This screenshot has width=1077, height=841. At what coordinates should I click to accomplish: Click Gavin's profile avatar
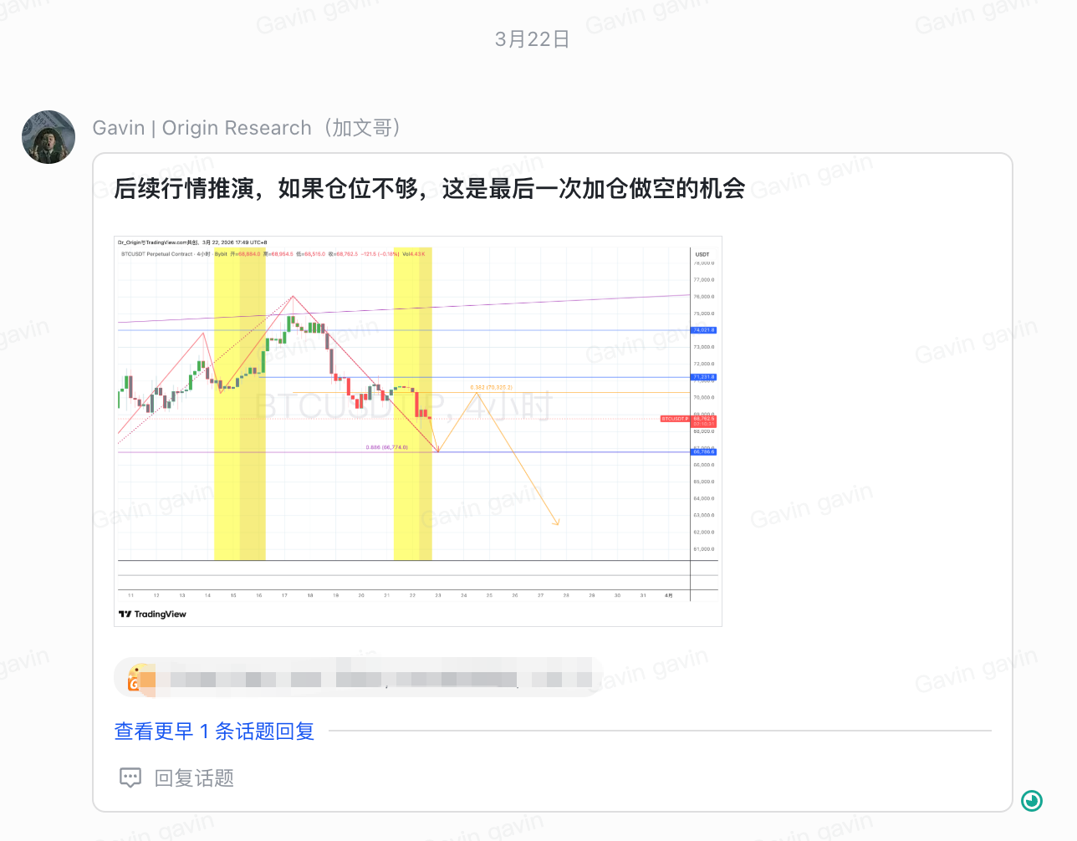pyautogui.click(x=48, y=137)
